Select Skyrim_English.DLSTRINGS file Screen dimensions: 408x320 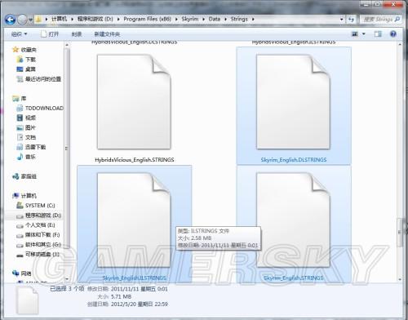point(294,106)
